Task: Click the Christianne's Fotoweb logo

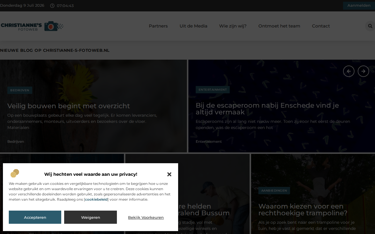Action: (x=32, y=26)
